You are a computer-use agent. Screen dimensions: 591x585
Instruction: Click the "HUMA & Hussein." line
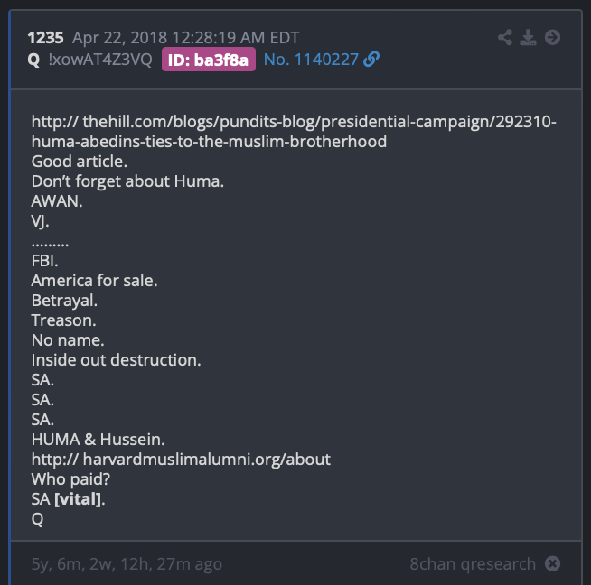(x=98, y=440)
